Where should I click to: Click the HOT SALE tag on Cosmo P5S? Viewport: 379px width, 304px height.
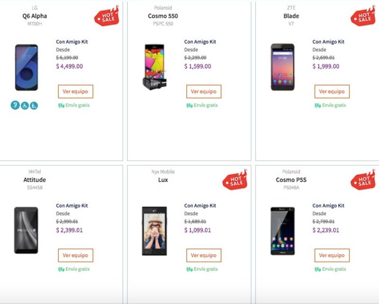(x=363, y=180)
